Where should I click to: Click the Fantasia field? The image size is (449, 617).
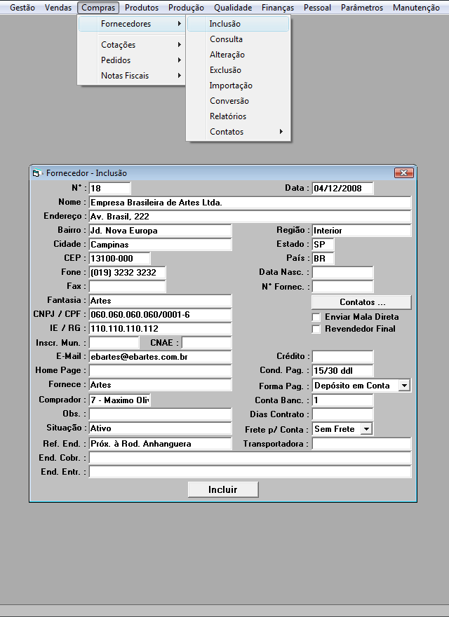(160, 301)
